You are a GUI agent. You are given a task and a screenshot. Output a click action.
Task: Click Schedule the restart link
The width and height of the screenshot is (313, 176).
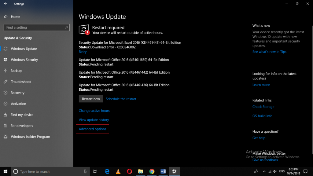(121, 99)
